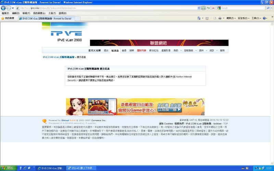The height and width of the screenshot is (171, 274).
Task: Click the 節日紅包 nav link
Action: (153, 50)
